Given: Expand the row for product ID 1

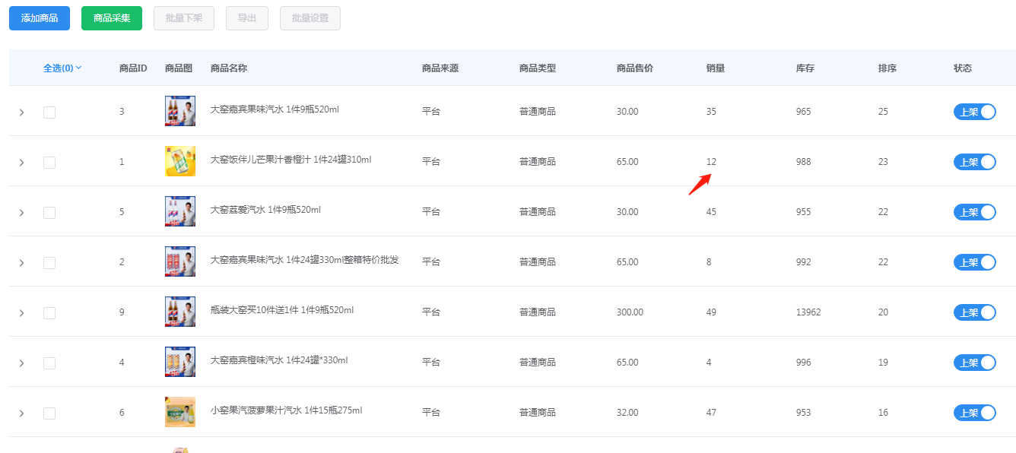Looking at the screenshot, I should point(21,163).
